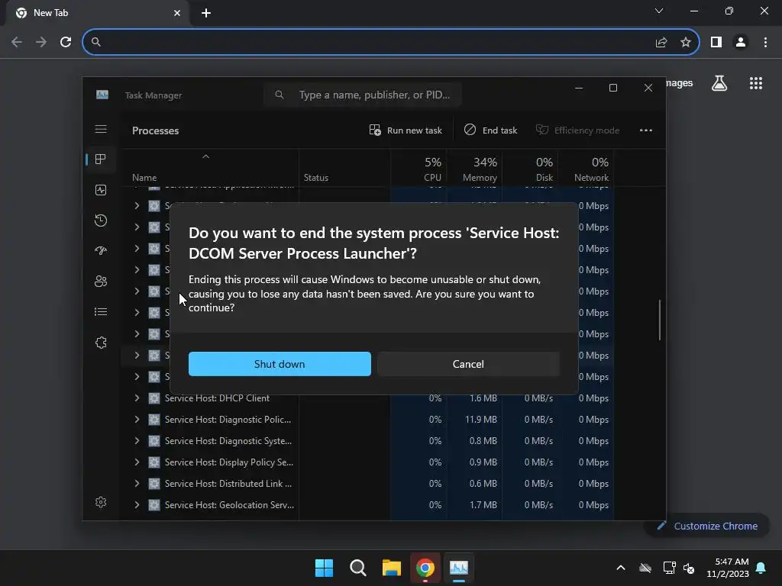Image resolution: width=782 pixels, height=586 pixels.
Task: Select Service Host: DHCP Client process
Action: click(217, 398)
